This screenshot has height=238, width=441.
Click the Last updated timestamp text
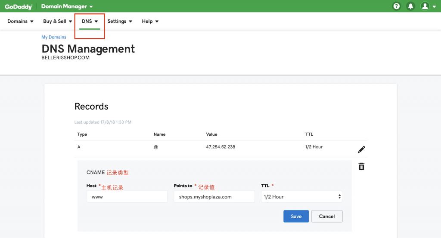pyautogui.click(x=102, y=122)
